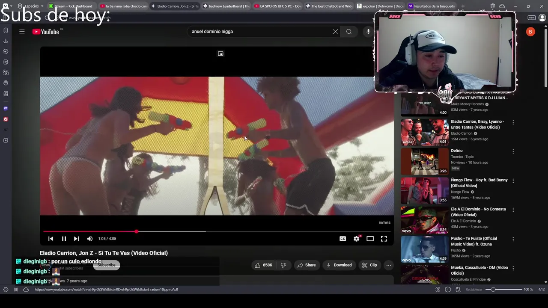Toggle the VPN badge
Screen dimensions: 548x308
coord(531,18)
